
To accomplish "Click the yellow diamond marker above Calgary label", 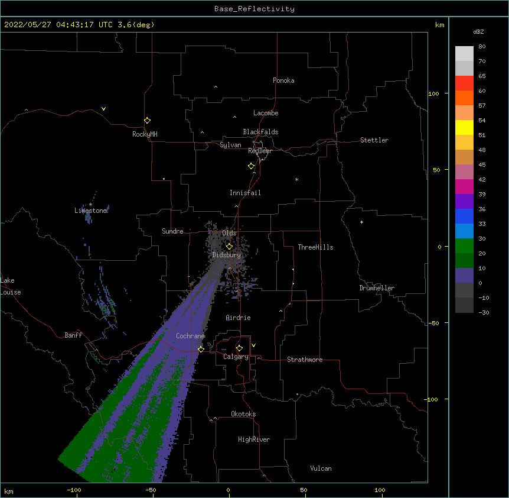I will 240,348.
